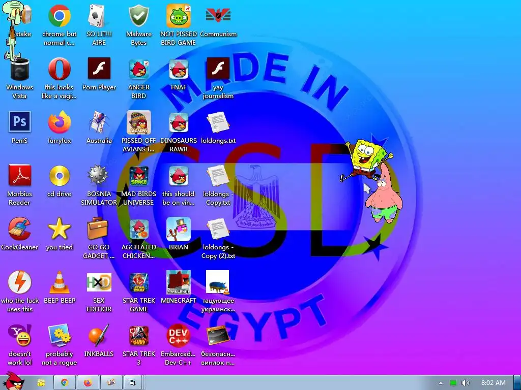This screenshot has height=390, width=521.
Task: Open the Morbius Reader Adobe icon
Action: [20, 175]
